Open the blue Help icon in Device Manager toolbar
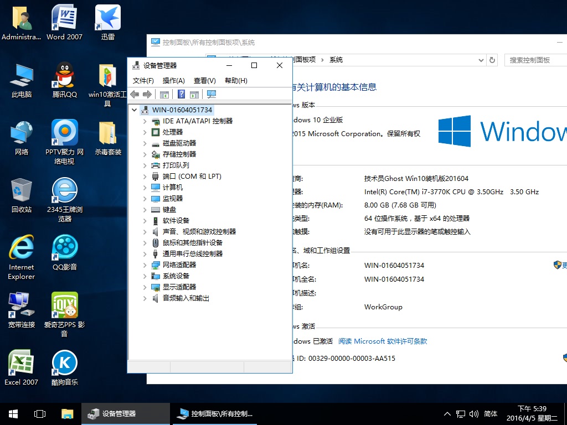The width and height of the screenshot is (567, 425). [x=182, y=94]
